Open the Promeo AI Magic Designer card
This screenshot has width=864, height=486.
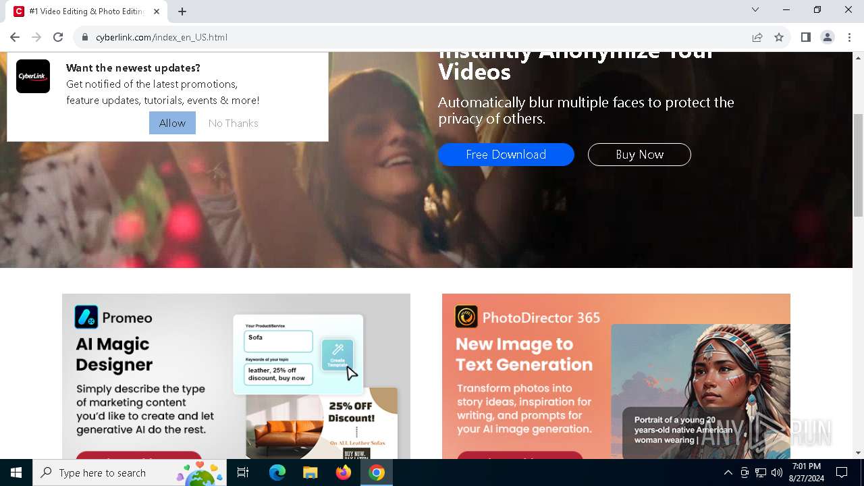tap(236, 376)
